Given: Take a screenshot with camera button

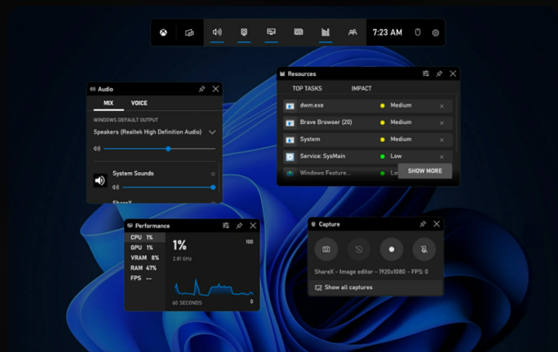Looking at the screenshot, I should pyautogui.click(x=326, y=250).
